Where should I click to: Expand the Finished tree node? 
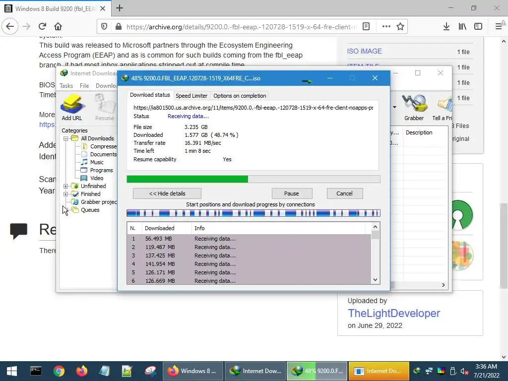66,194
